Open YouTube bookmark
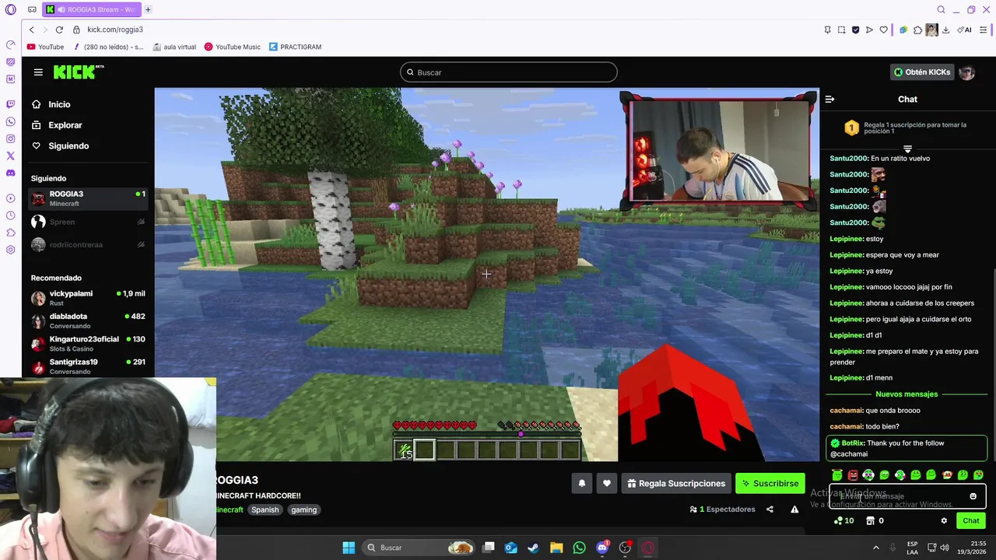This screenshot has width=996, height=560. click(45, 47)
